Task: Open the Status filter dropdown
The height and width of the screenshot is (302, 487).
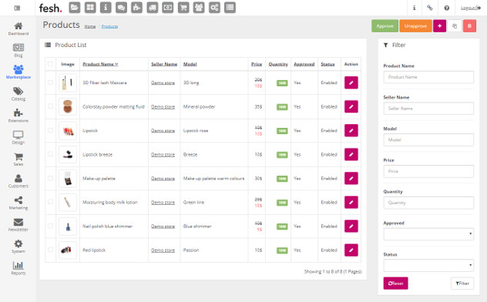Action: (x=428, y=265)
